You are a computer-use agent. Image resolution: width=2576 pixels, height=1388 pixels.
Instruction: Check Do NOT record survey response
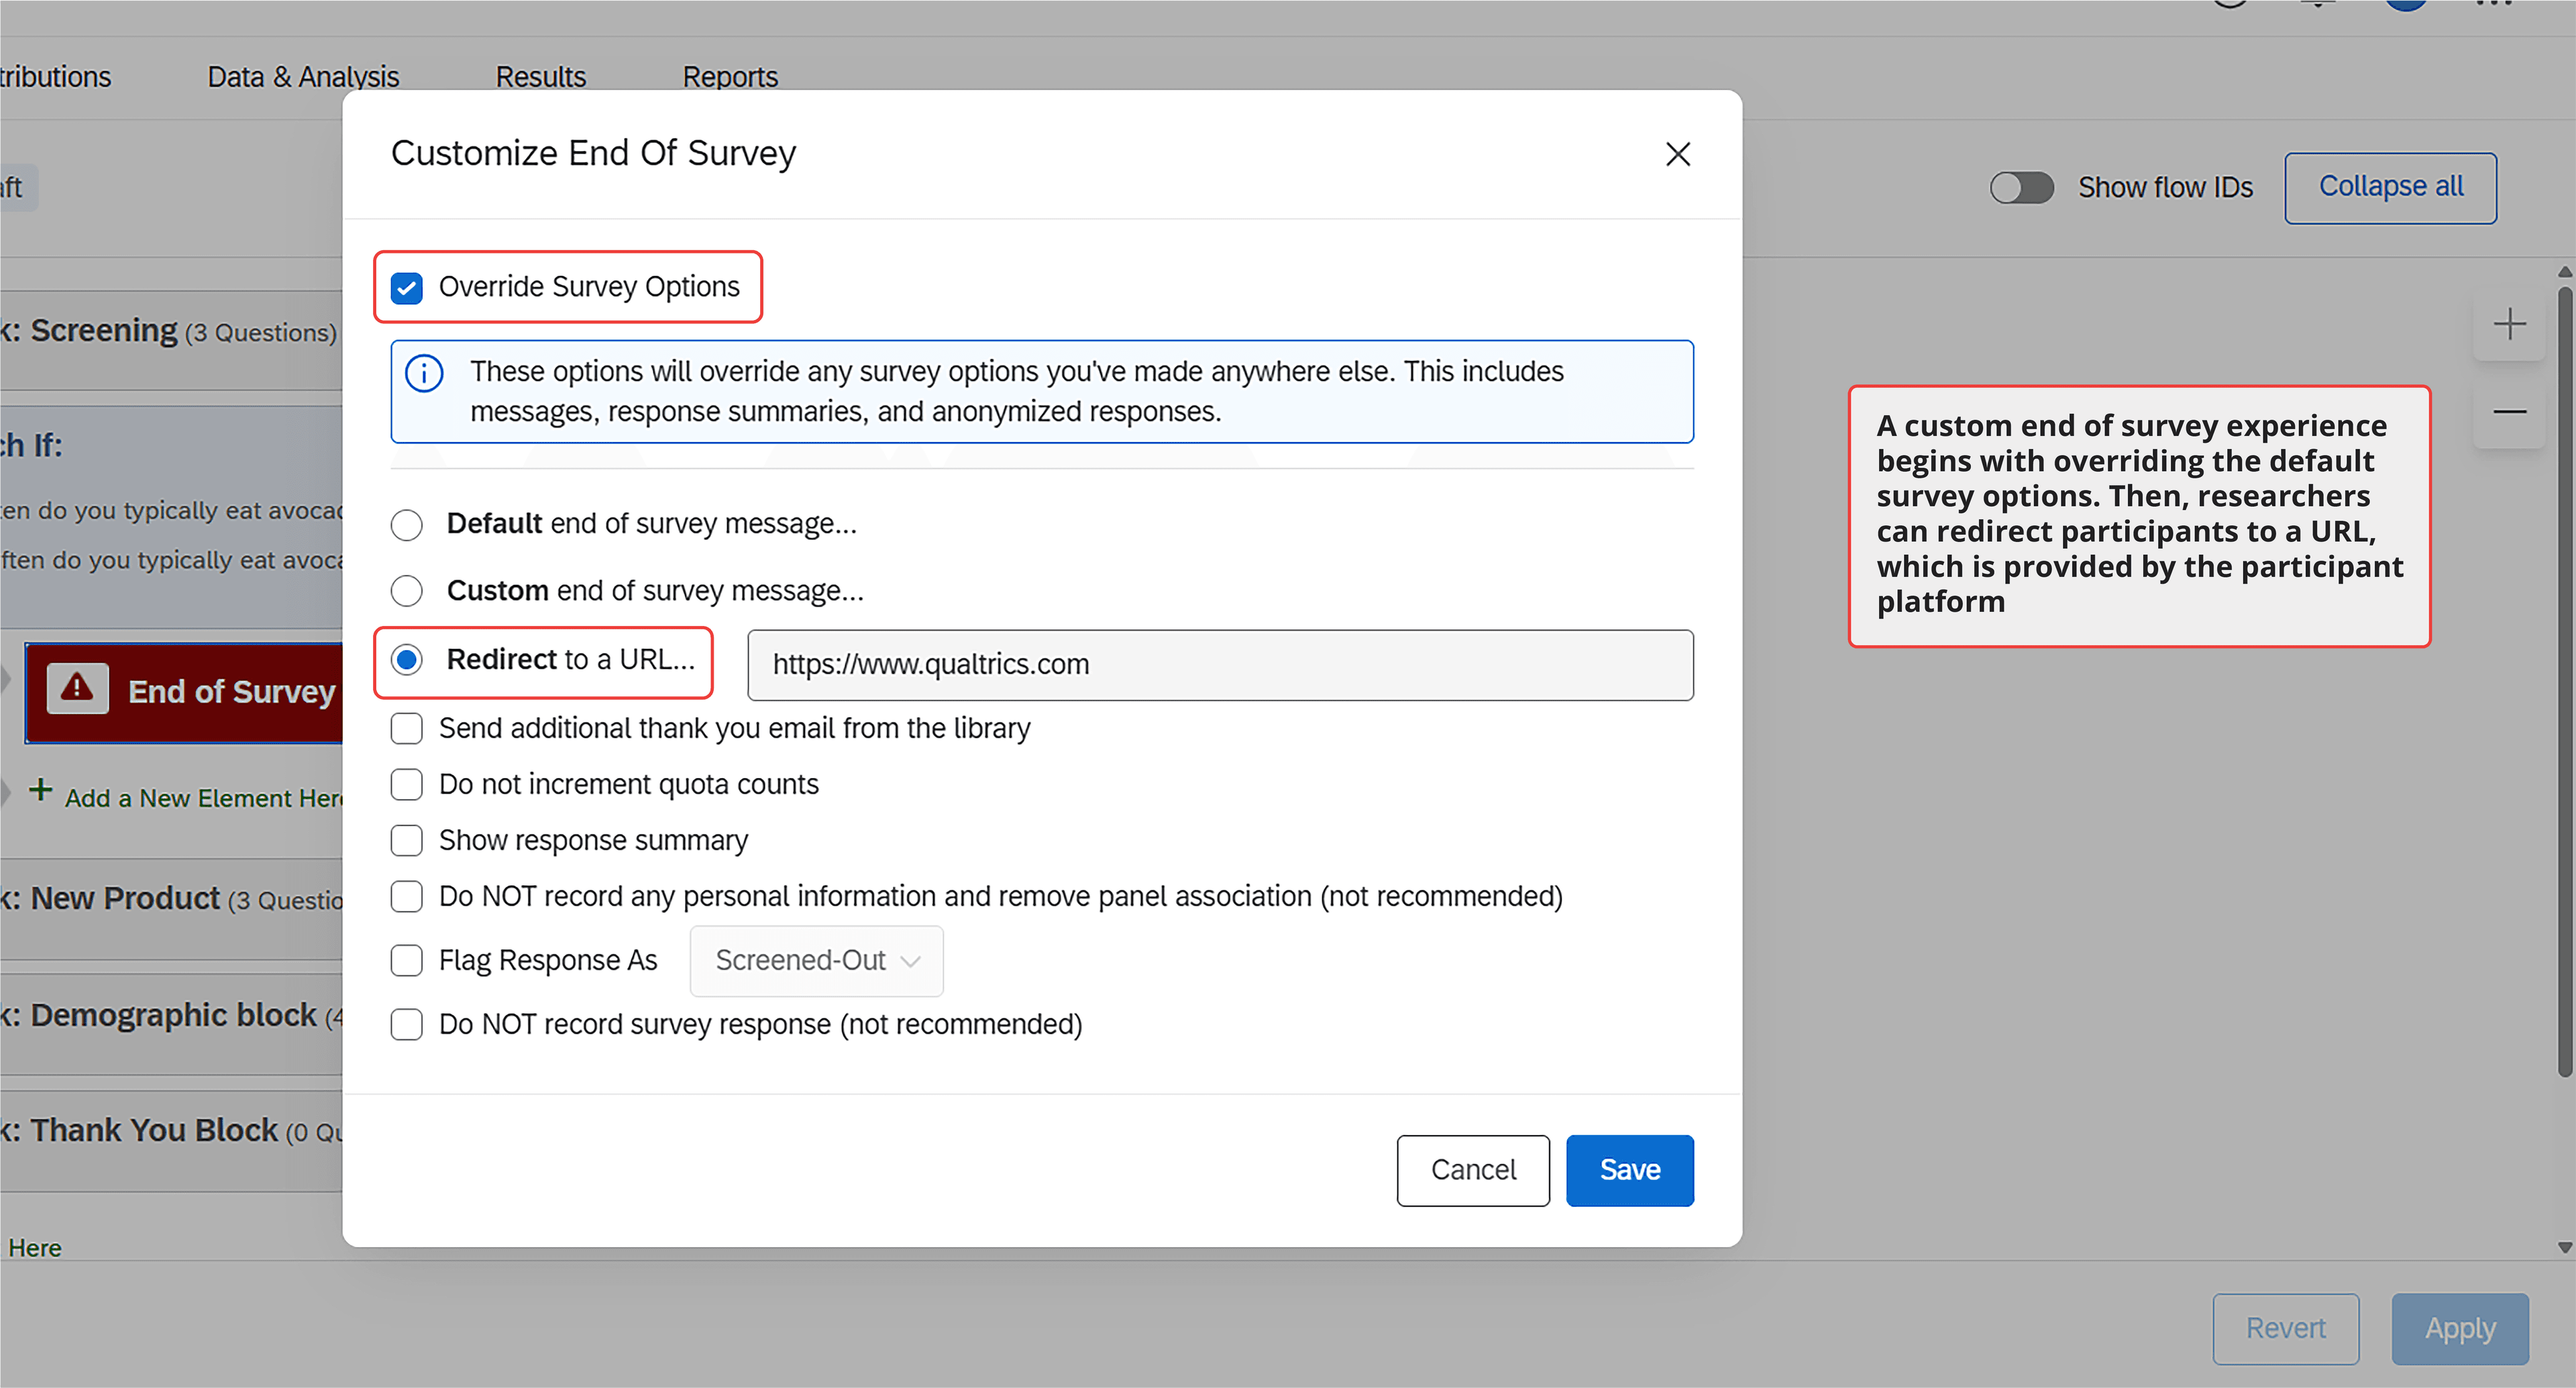[406, 1025]
